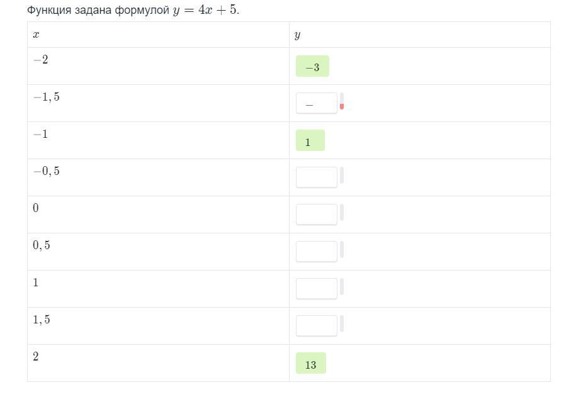The image size is (571, 397).
Task: Click indicator bar beside −0,5 row input
Action: pyautogui.click(x=342, y=176)
